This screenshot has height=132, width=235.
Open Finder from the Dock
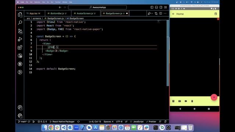[x=44, y=128]
